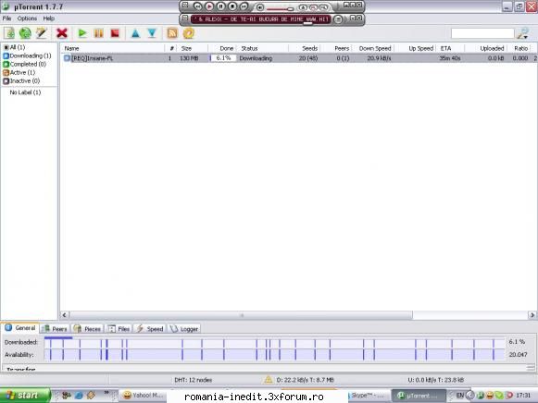Click pause button in media player
This screenshot has height=403, width=538.
coord(220,6)
